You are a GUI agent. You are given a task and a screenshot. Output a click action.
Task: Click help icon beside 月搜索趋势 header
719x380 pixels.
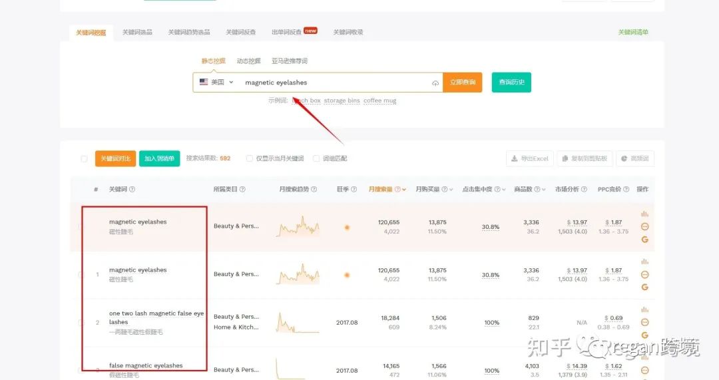click(x=314, y=189)
